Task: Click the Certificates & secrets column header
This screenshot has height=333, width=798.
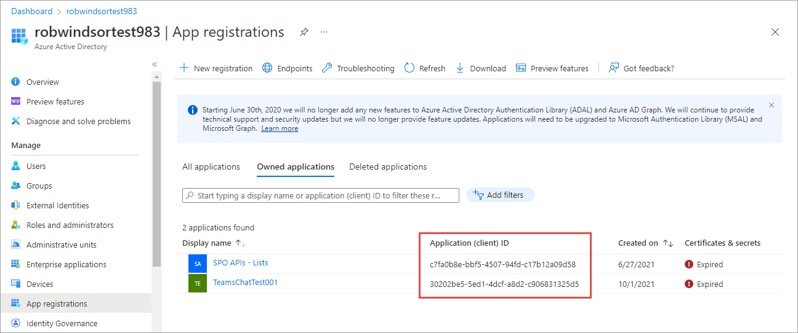Action: tap(722, 243)
